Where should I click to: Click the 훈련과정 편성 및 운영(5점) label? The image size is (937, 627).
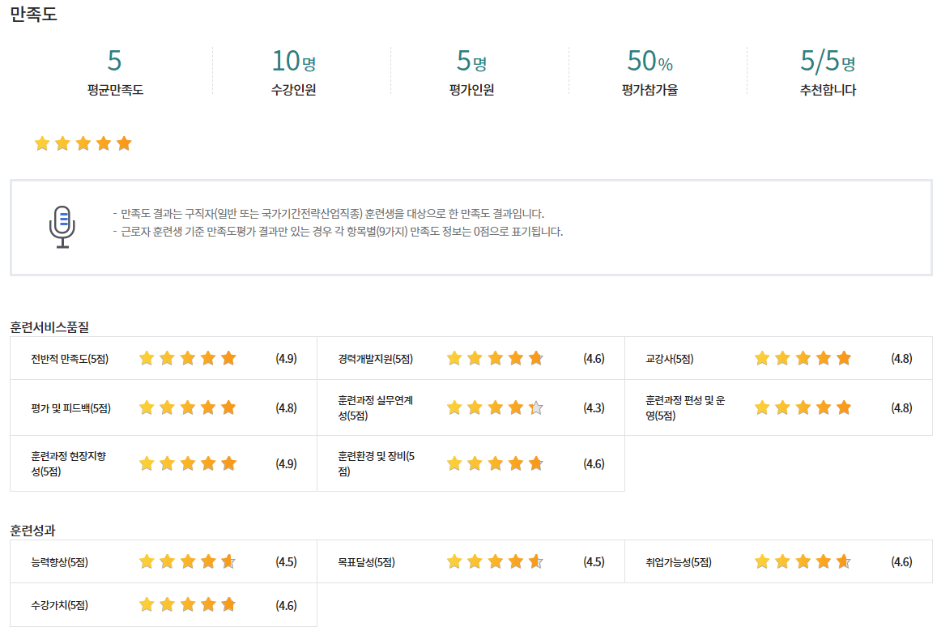(685, 408)
